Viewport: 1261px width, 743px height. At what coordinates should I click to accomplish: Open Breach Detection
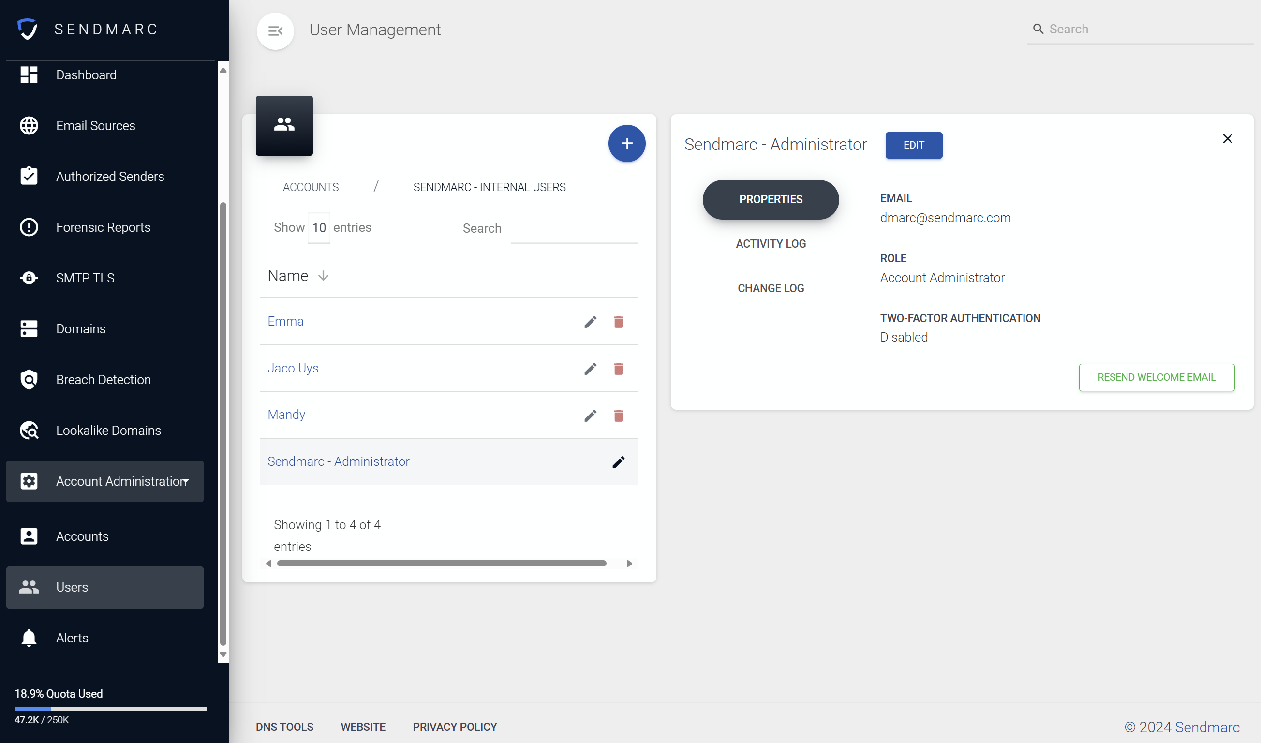(103, 380)
